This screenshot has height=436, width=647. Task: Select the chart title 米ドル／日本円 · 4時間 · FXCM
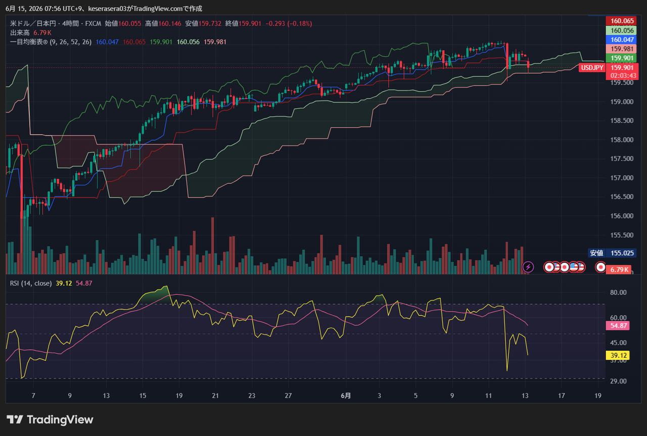[57, 23]
